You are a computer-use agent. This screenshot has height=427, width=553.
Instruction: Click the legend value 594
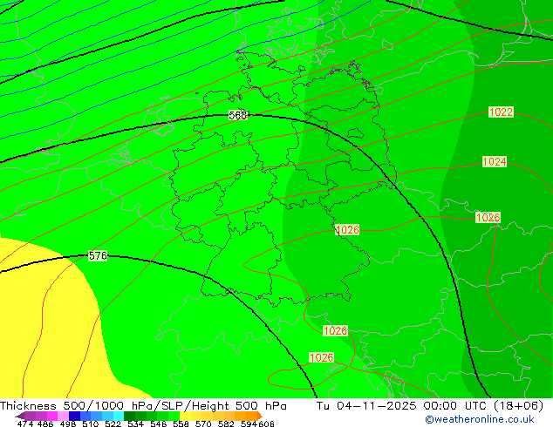(x=249, y=424)
